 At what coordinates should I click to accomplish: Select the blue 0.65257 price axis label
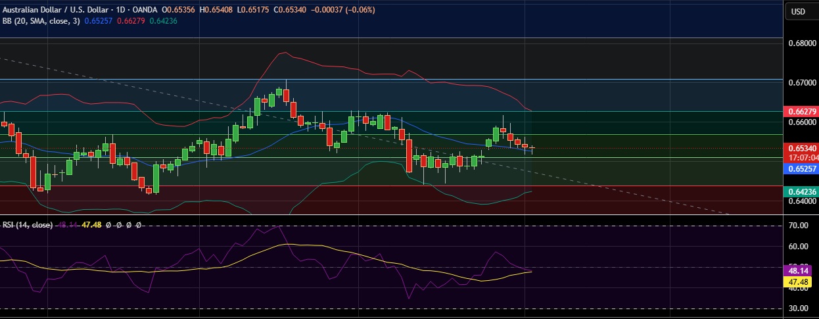(x=802, y=169)
